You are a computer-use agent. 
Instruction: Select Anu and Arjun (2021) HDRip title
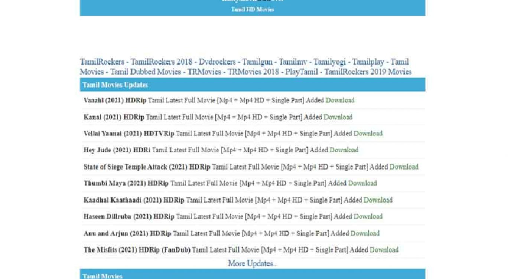[x=127, y=233]
